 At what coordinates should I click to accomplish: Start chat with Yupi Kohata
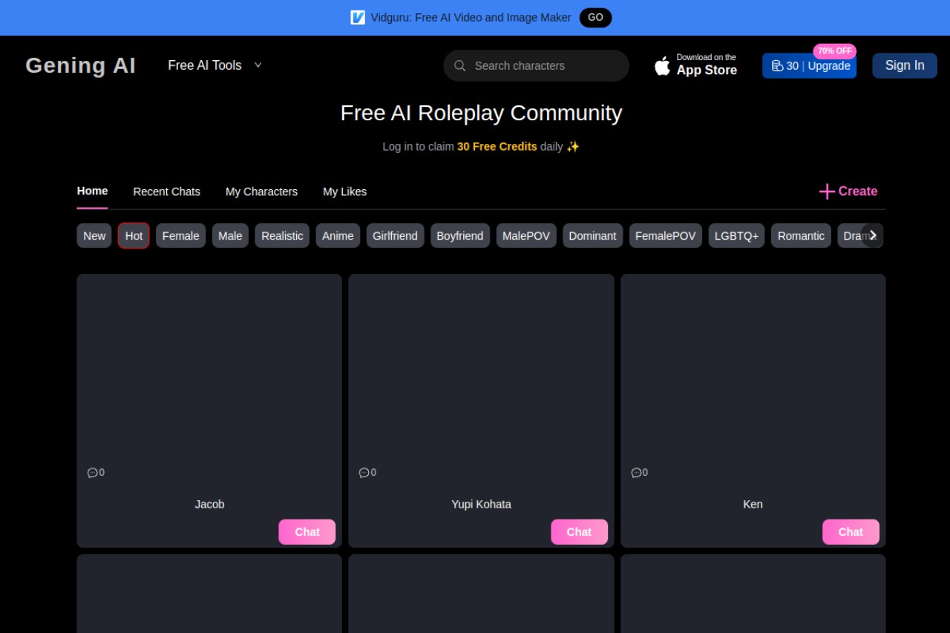[579, 532]
